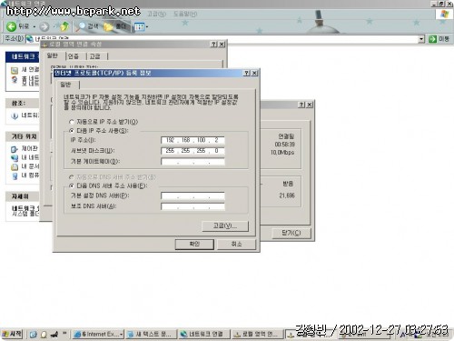Click the 내 네트워크 환경 sidebar icon
454x341 pixels.
[15, 158]
